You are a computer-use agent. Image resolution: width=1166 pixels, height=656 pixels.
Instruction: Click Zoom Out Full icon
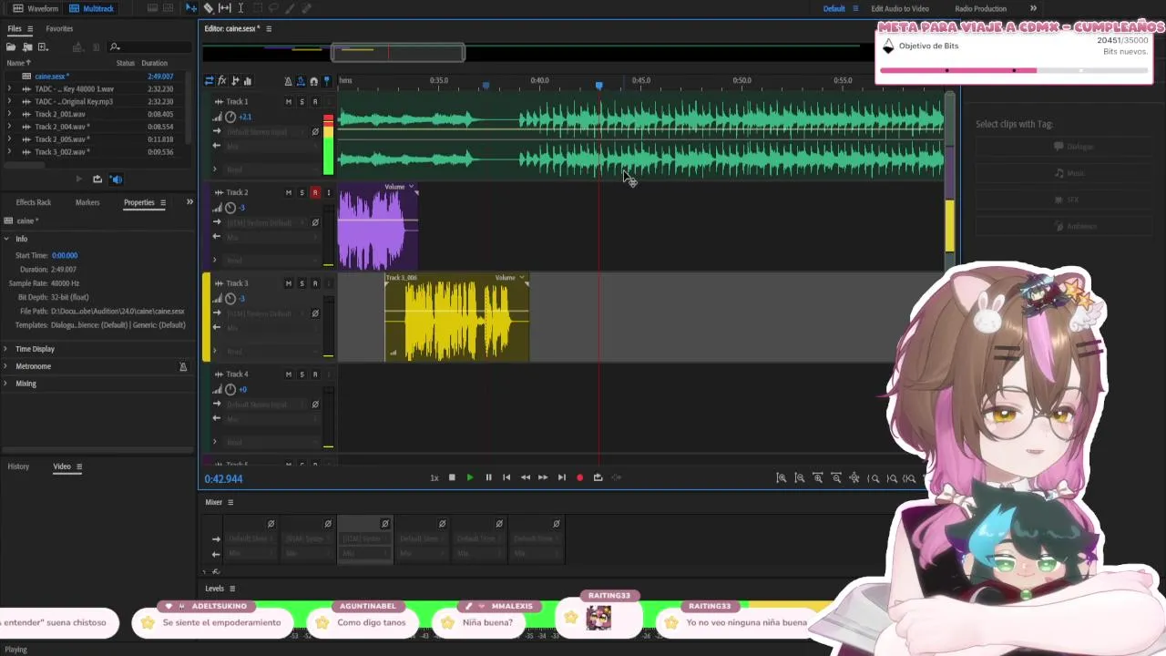pyautogui.click(x=854, y=478)
